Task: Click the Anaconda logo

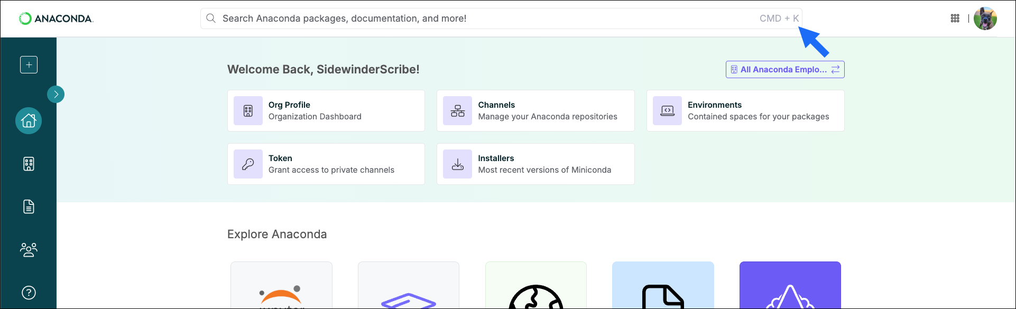Action: [x=56, y=18]
